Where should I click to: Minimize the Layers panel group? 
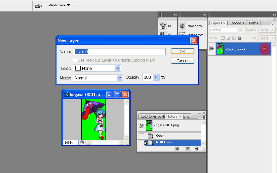(x=270, y=20)
